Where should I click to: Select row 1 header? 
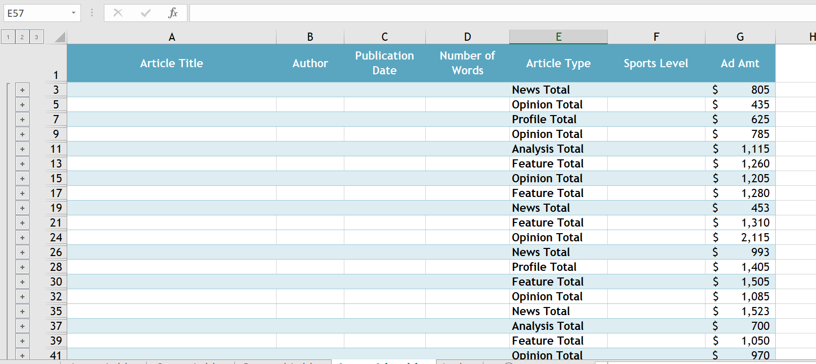(56, 63)
